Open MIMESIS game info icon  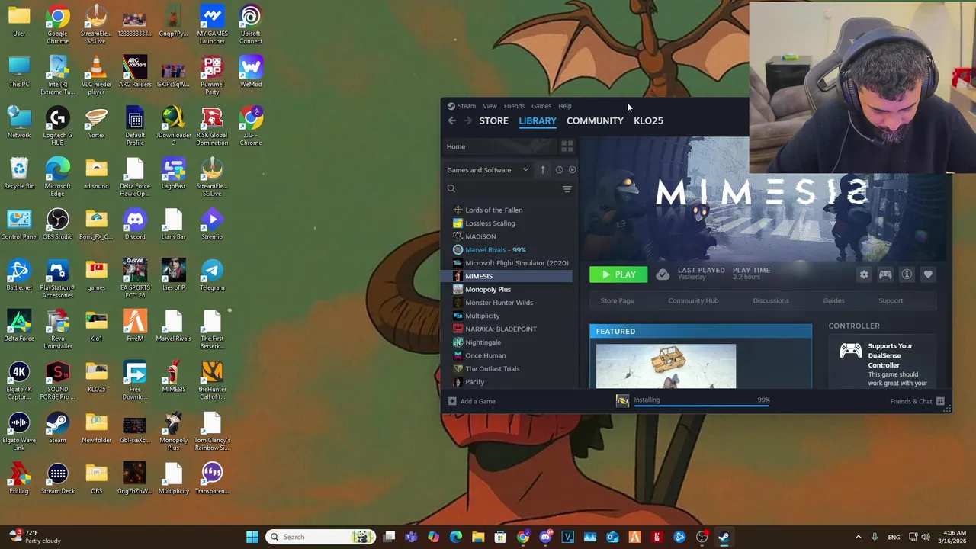[x=907, y=274]
